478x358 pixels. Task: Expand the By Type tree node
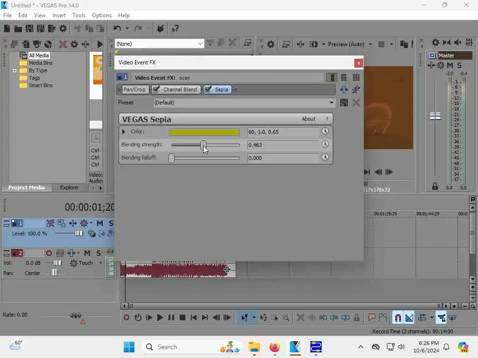[x=14, y=71]
